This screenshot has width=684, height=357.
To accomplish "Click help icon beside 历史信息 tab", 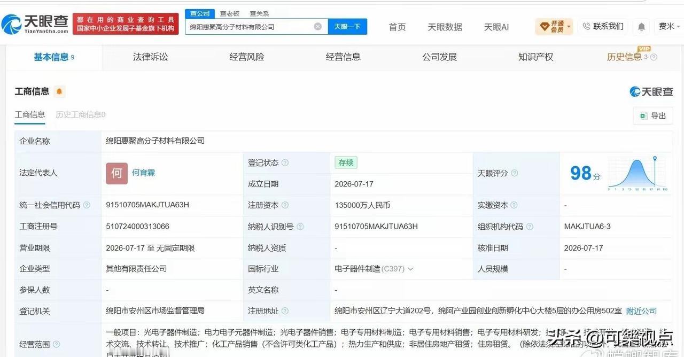I will pos(654,57).
